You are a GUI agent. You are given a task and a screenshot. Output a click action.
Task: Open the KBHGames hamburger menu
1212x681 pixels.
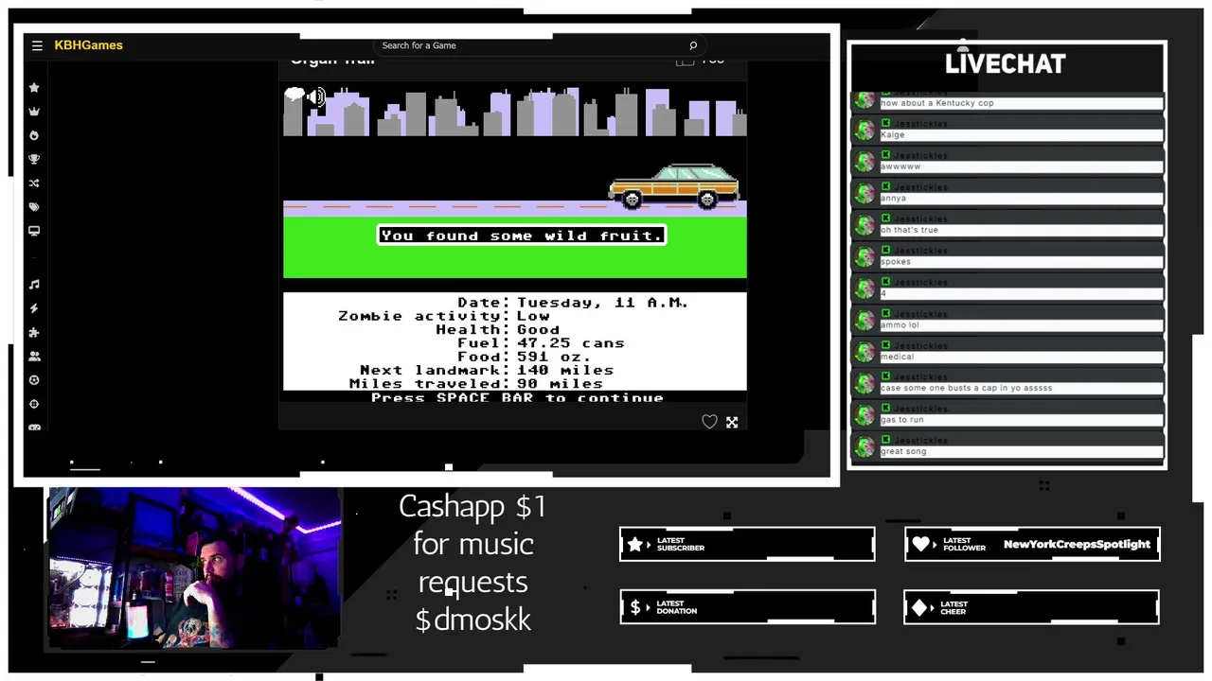[x=37, y=45]
